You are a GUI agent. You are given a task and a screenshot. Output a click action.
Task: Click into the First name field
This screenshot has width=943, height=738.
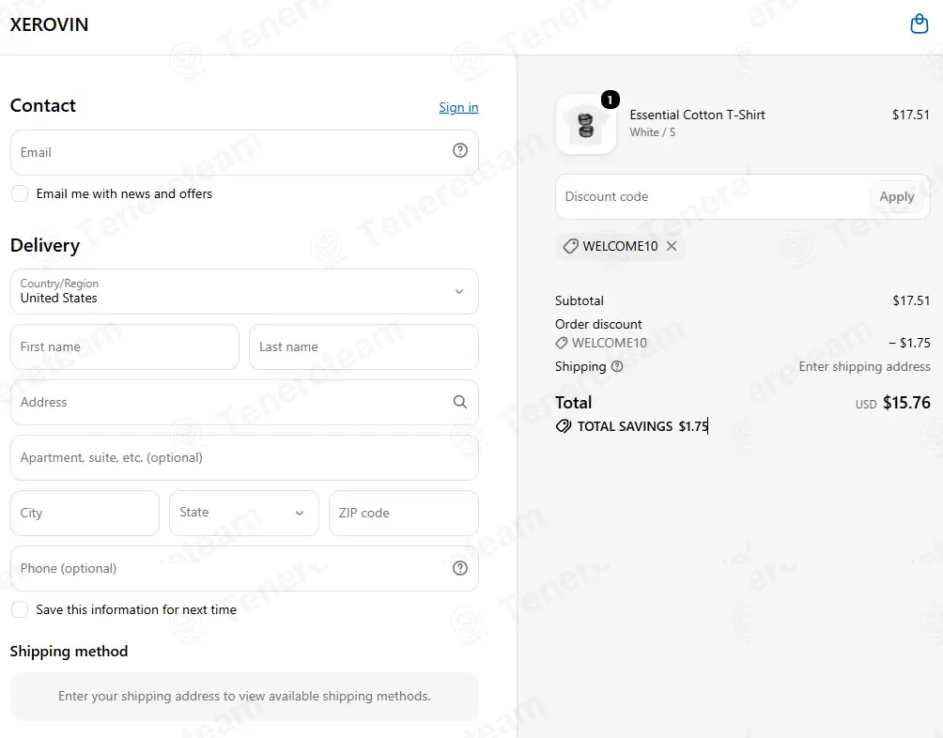click(x=125, y=346)
